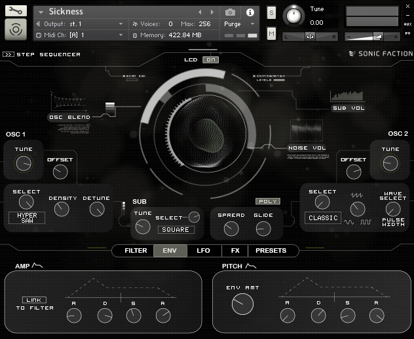Switch to the FILTER tab
The width and height of the screenshot is (414, 339).
click(136, 251)
